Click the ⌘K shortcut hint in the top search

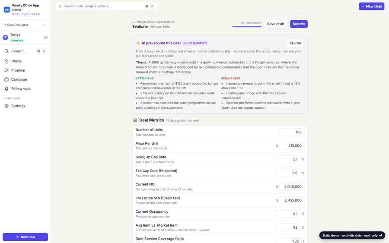[x=150, y=6]
